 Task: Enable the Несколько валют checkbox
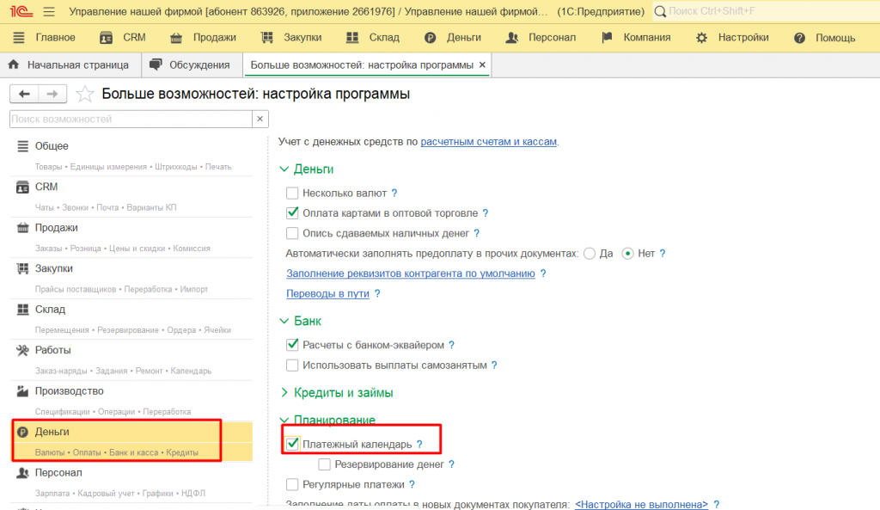[x=292, y=194]
